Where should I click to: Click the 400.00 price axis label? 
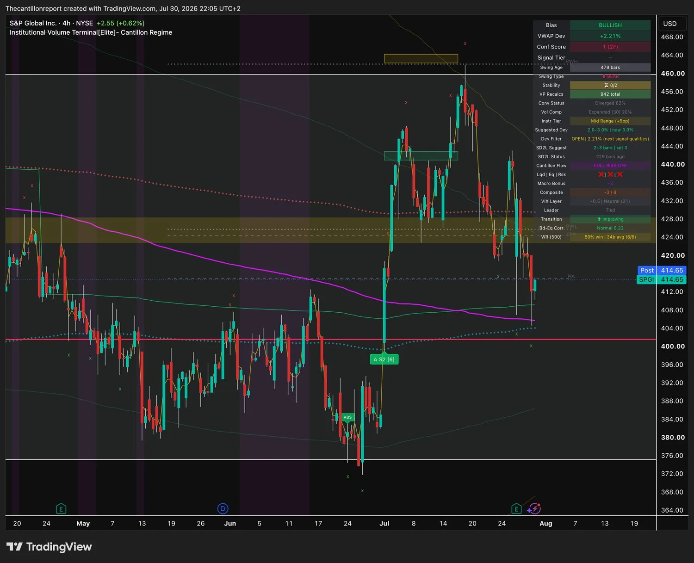(673, 346)
